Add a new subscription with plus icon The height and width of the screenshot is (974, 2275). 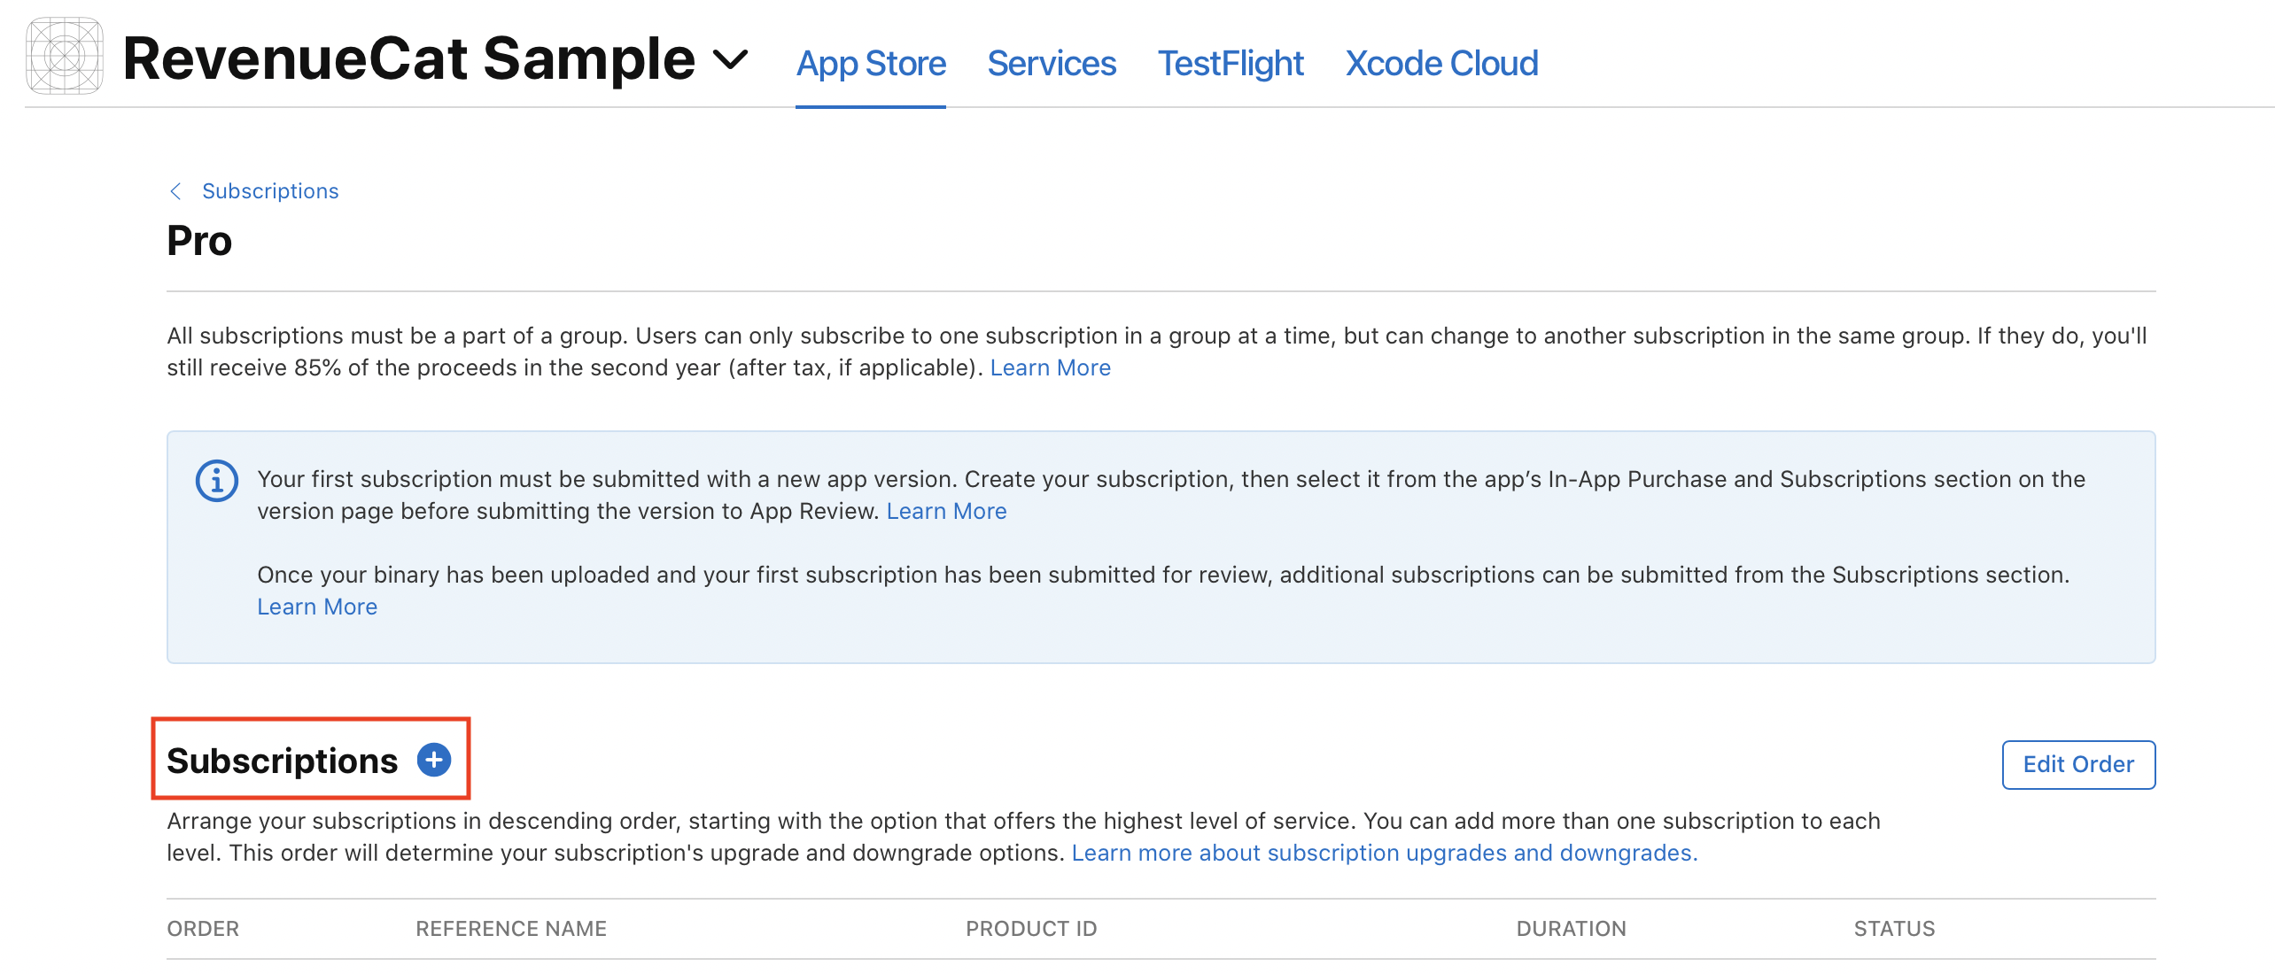434,760
